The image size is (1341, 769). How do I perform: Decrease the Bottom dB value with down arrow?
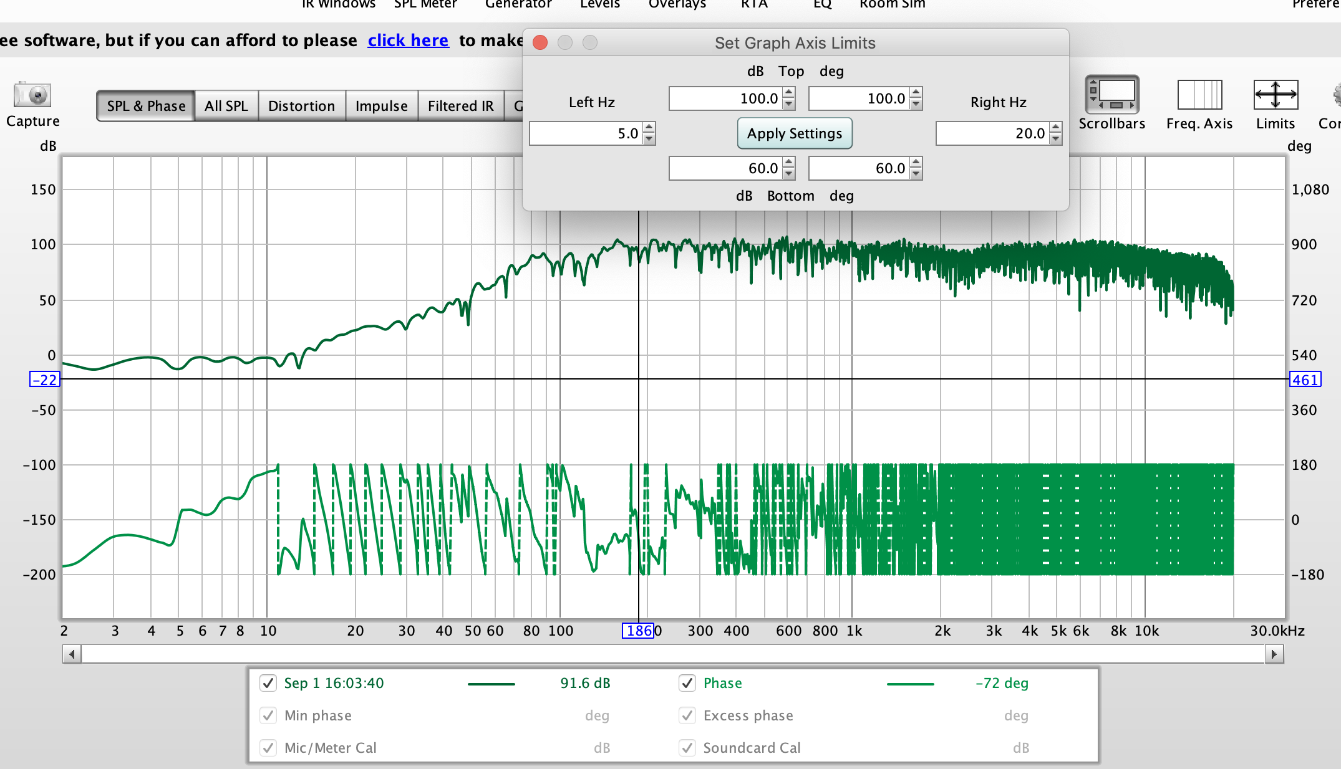point(789,174)
